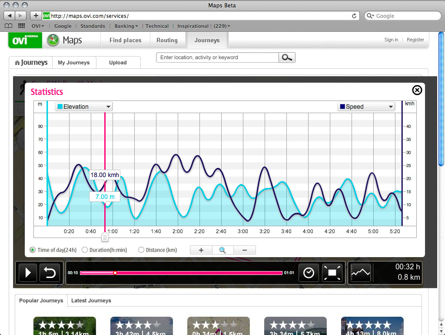
Task: Open the Speed dropdown
Action: click(x=366, y=107)
